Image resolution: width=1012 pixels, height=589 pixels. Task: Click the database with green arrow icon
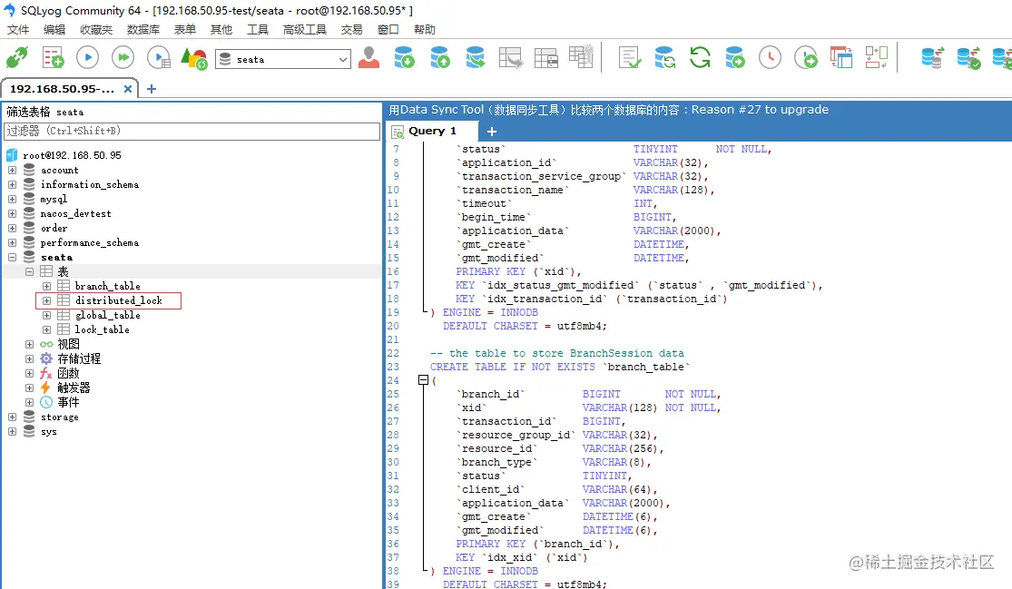[735, 58]
